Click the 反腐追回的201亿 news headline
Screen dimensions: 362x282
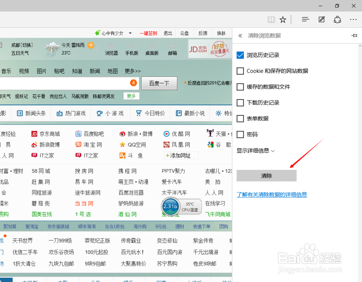click(209, 83)
